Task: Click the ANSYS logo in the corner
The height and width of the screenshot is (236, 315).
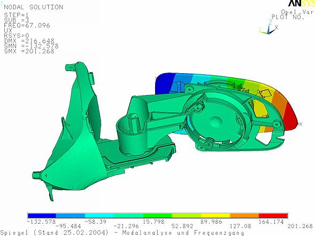Action: tap(302, 3)
